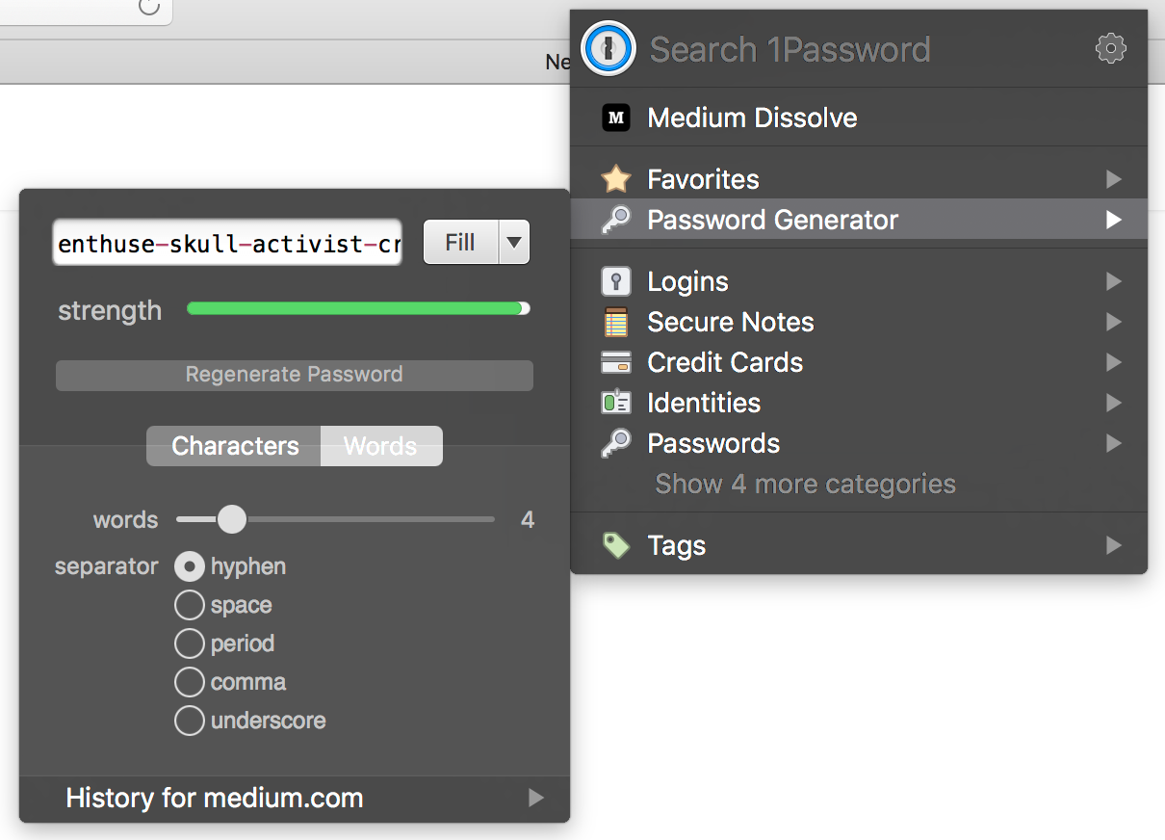Open the Fill button dropdown arrow
This screenshot has width=1165, height=840.
[x=515, y=243]
